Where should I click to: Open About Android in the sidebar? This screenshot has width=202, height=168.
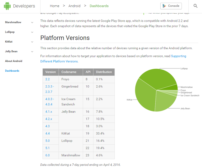click(x=14, y=61)
